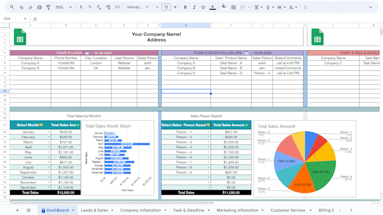This screenshot has width=383, height=215.
Task: Open calendar icon in Today's Leads header
Action: click(x=87, y=53)
